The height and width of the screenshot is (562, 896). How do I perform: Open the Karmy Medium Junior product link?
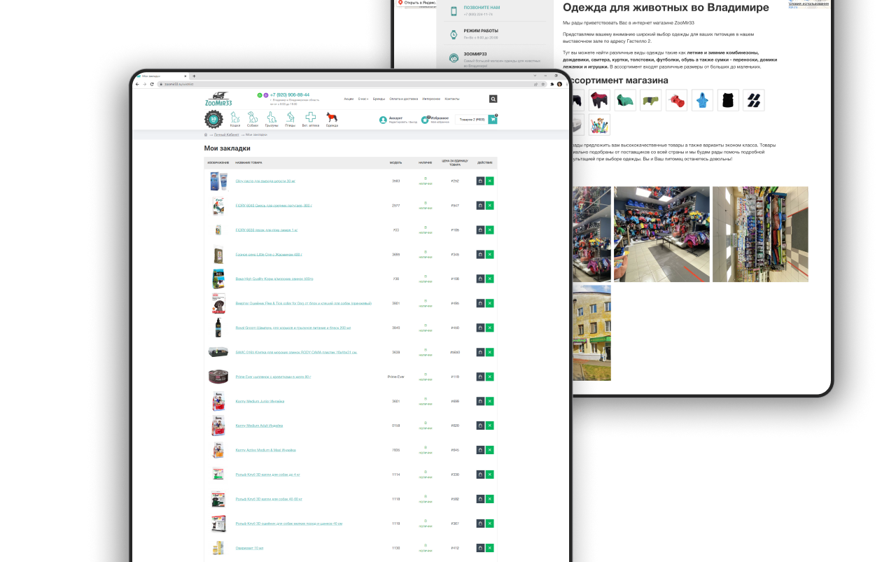tap(260, 401)
